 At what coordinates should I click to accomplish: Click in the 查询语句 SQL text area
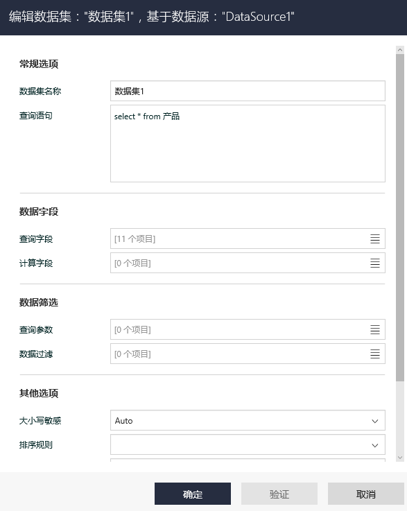[248, 144]
